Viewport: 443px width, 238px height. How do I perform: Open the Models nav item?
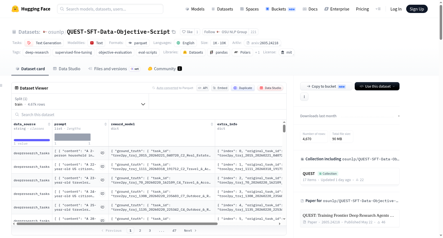click(195, 9)
